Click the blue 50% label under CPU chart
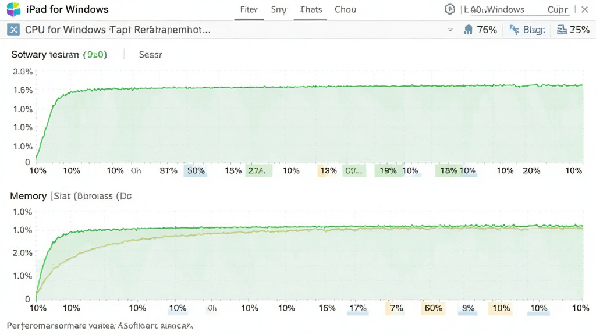The height and width of the screenshot is (335, 596). coord(196,170)
